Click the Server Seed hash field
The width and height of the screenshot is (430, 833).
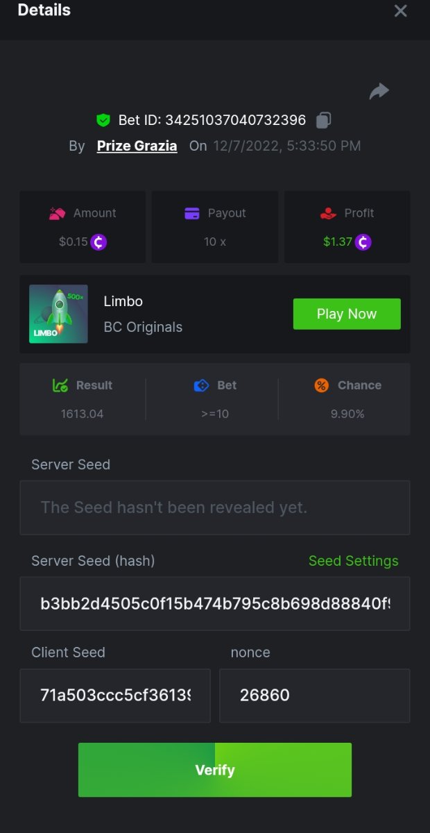[215, 603]
